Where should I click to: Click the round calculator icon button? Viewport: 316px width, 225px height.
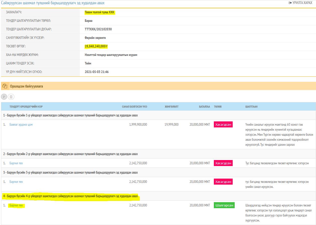(x=11, y=97)
